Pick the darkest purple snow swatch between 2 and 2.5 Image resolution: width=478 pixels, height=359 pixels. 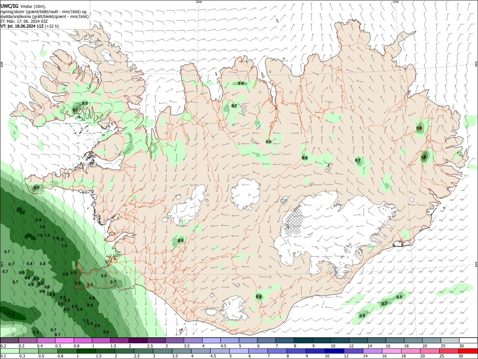click(137, 340)
